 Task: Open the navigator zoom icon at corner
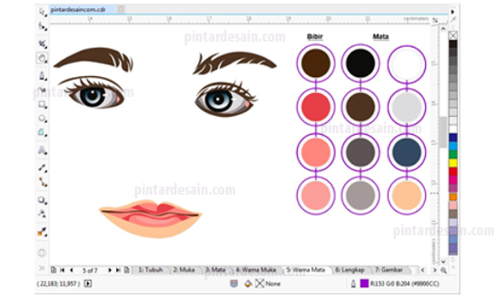pyautogui.click(x=444, y=271)
